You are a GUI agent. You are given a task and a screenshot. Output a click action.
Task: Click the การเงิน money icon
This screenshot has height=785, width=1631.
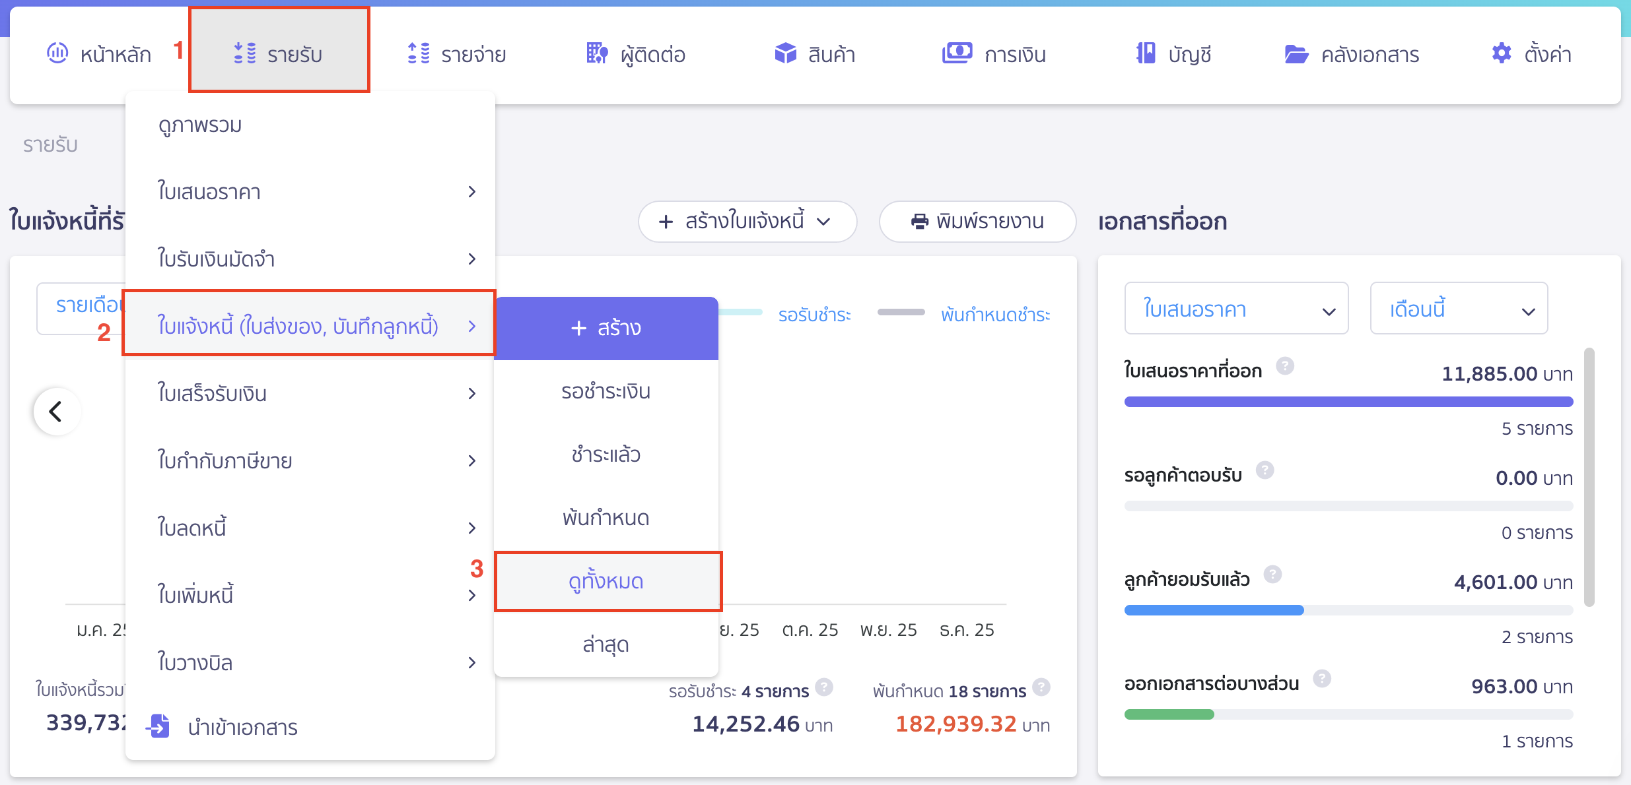click(957, 53)
